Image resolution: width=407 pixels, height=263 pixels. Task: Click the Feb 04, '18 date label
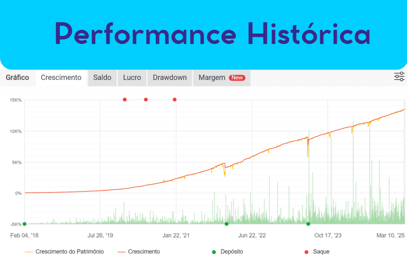pyautogui.click(x=24, y=236)
